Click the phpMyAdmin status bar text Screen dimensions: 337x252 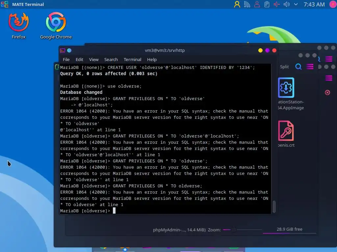coord(179,230)
